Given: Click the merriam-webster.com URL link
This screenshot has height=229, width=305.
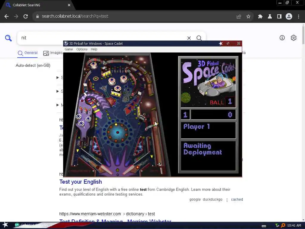Looking at the screenshot, I should point(107,214).
